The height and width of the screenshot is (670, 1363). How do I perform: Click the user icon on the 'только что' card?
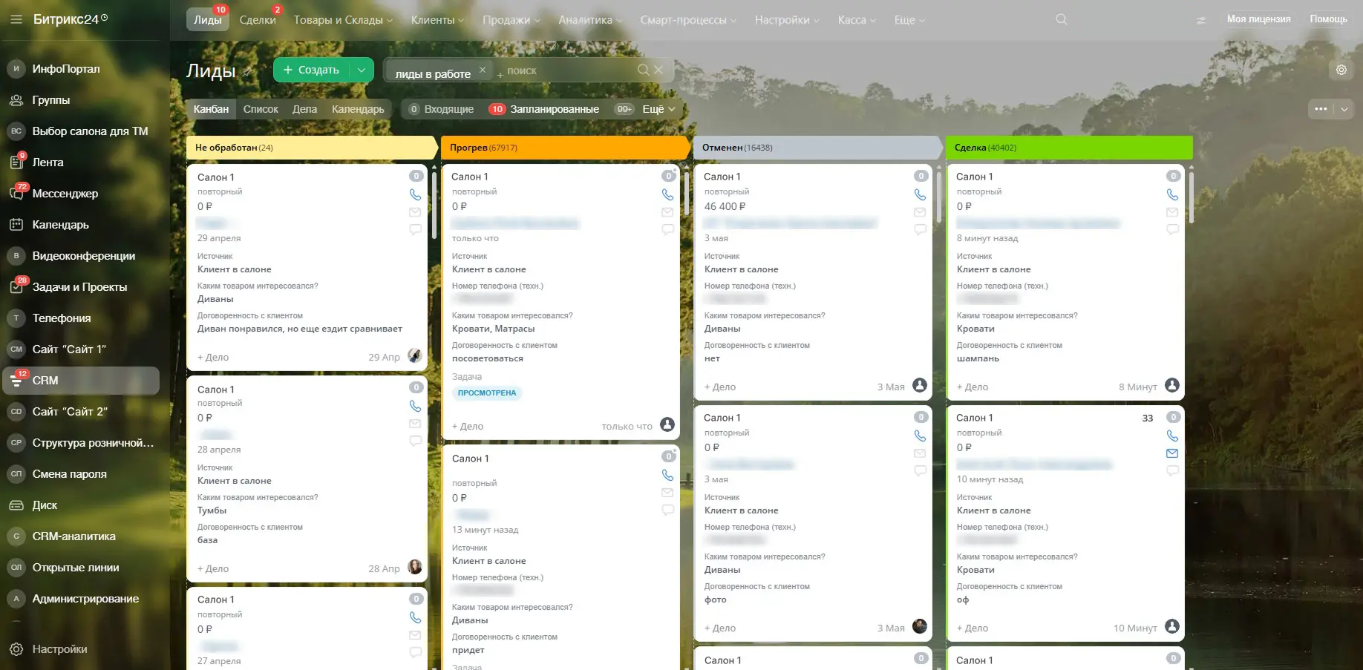(x=667, y=424)
